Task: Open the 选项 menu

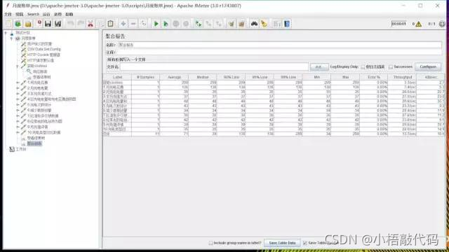Action: click(x=58, y=14)
